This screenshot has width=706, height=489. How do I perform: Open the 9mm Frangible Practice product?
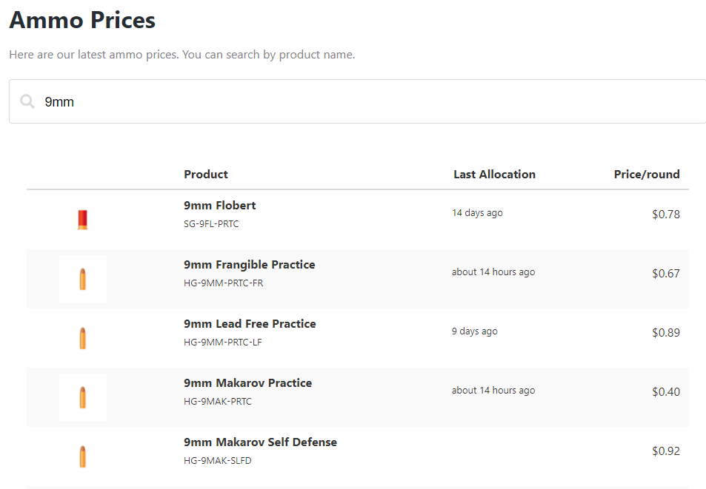[249, 265]
